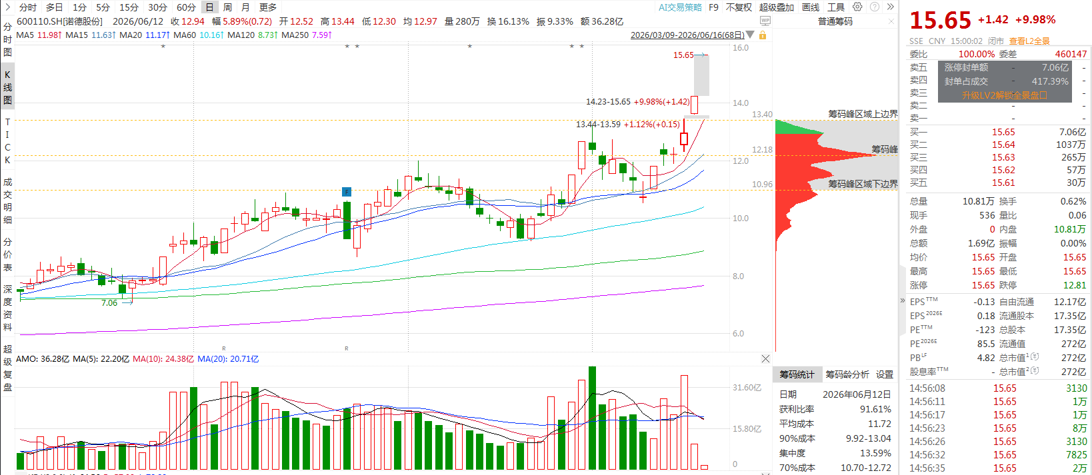Click info icon beside 总市值1
Image resolution: width=1092 pixels, height=475 pixels.
[x=1035, y=357]
